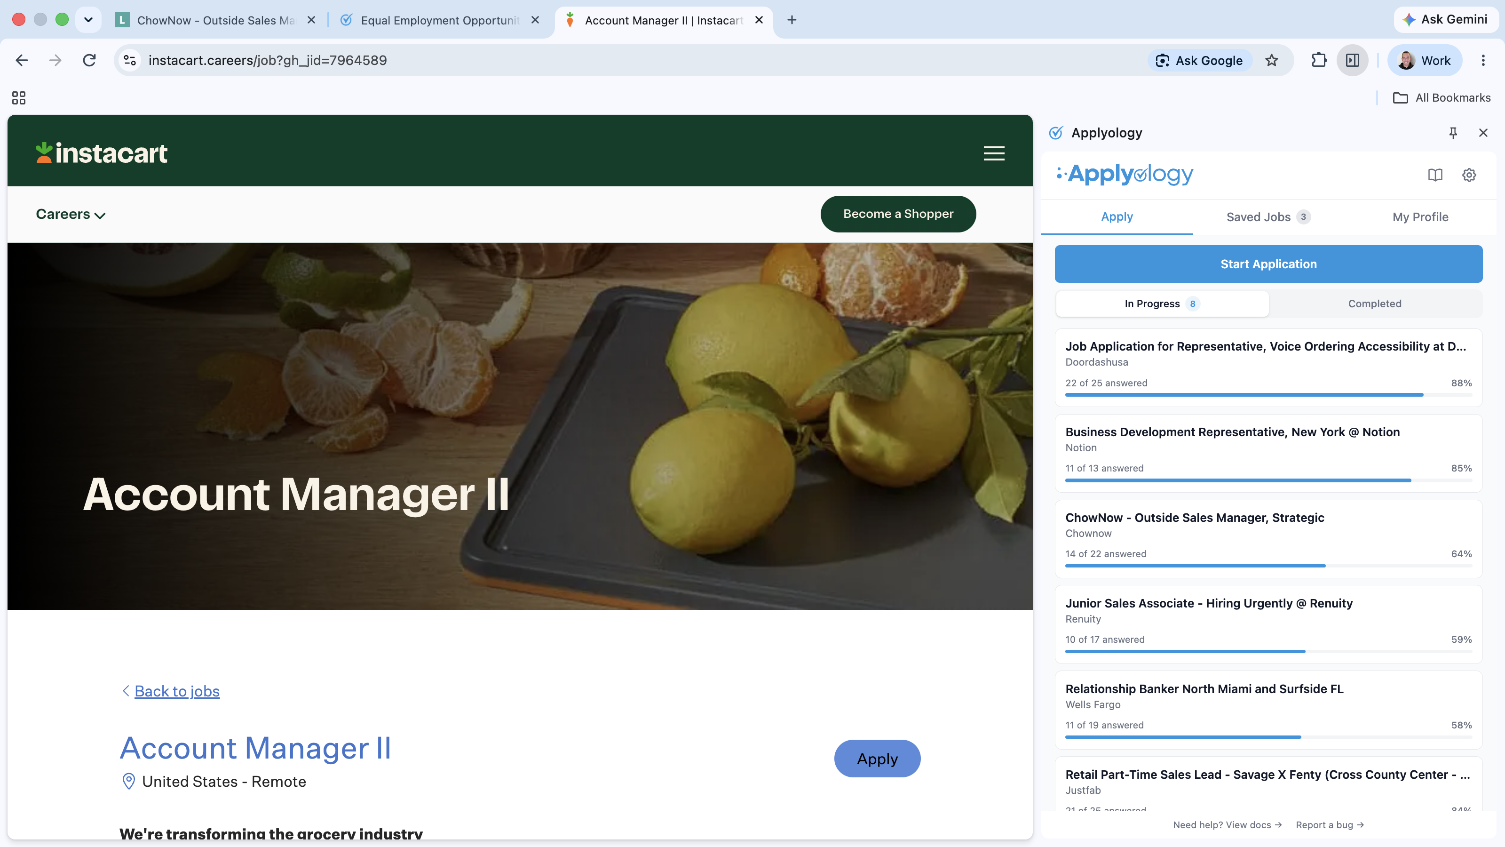Open a new browser tab
This screenshot has height=847, width=1505.
tap(792, 20)
